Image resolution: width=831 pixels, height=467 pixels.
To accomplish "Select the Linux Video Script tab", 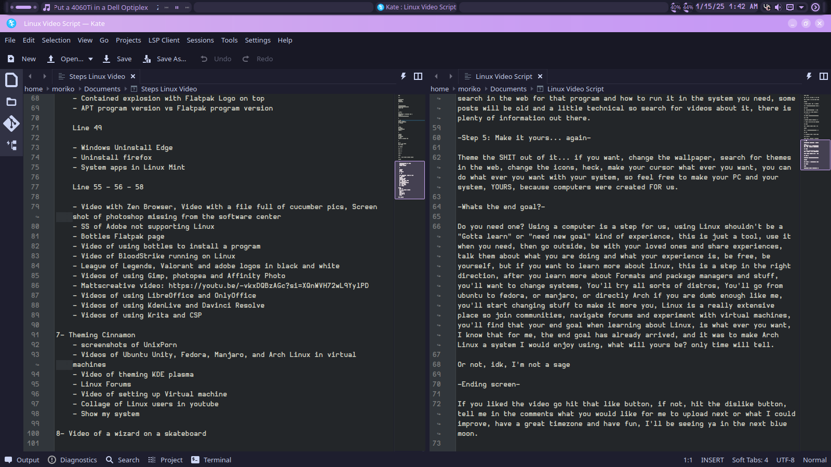I will (503, 76).
